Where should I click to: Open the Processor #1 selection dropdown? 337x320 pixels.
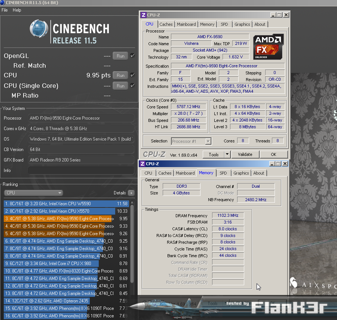(x=191, y=141)
